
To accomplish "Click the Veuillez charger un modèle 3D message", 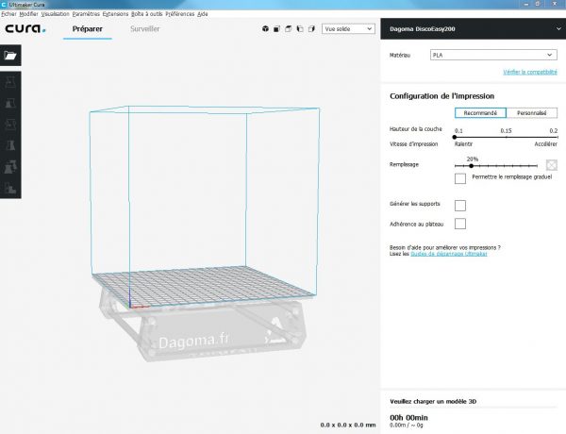I will 433,402.
